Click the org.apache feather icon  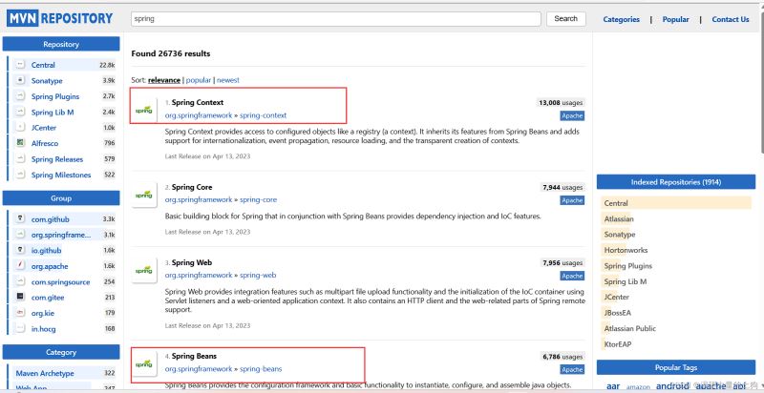[20, 266]
